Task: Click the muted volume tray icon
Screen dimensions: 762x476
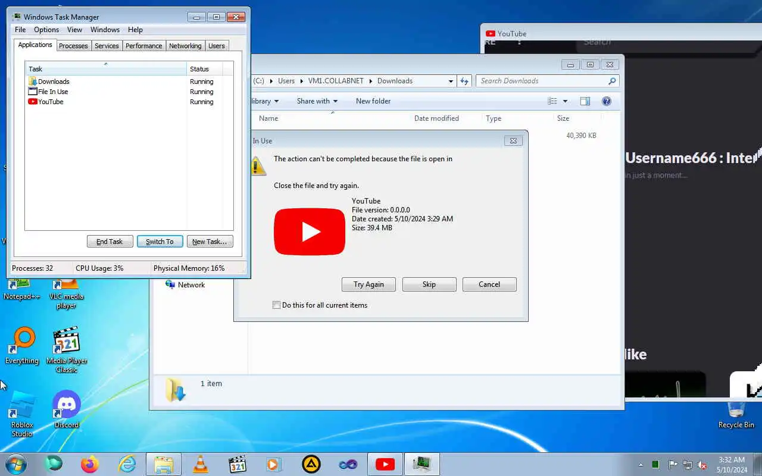Action: pyautogui.click(x=702, y=465)
